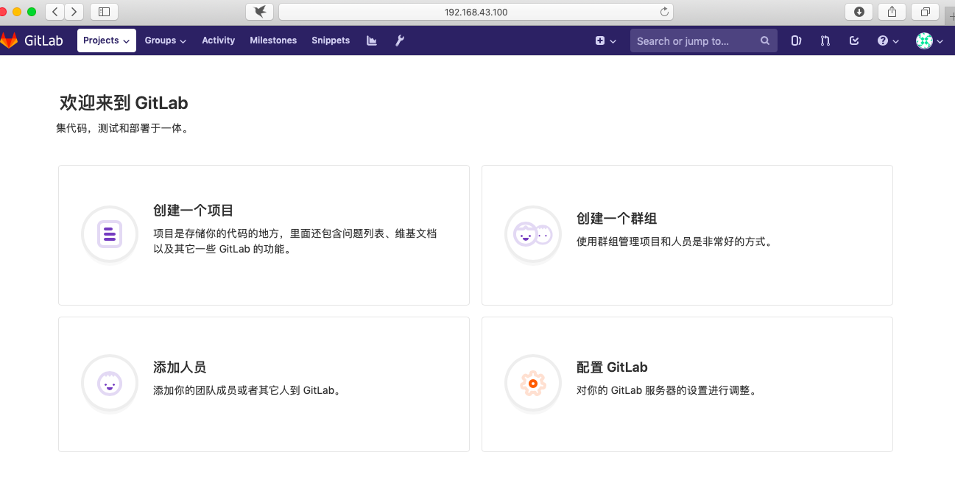Image resolution: width=955 pixels, height=497 pixels.
Task: Go back with Safari's back arrow
Action: click(55, 12)
